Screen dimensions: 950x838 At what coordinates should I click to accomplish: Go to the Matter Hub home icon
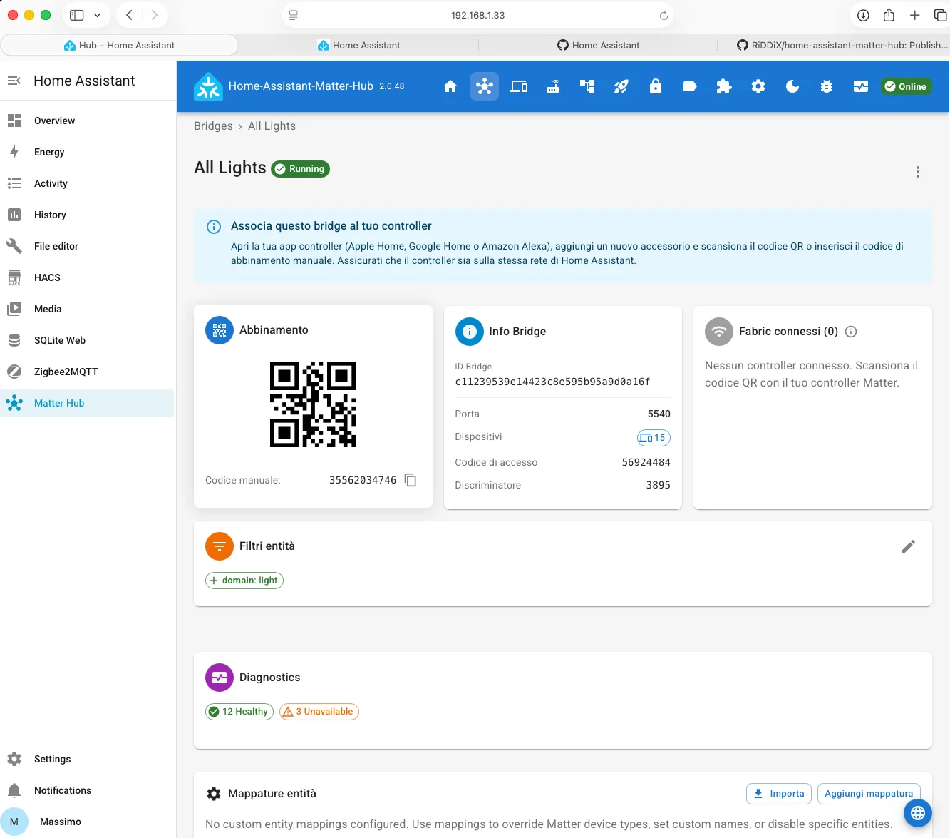pyautogui.click(x=450, y=86)
